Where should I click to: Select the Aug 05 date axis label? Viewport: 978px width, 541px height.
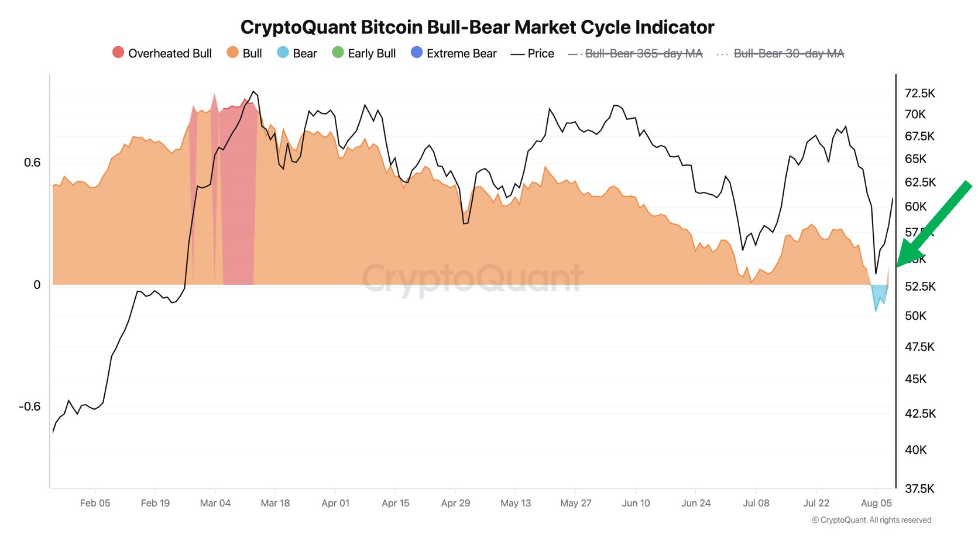(876, 503)
